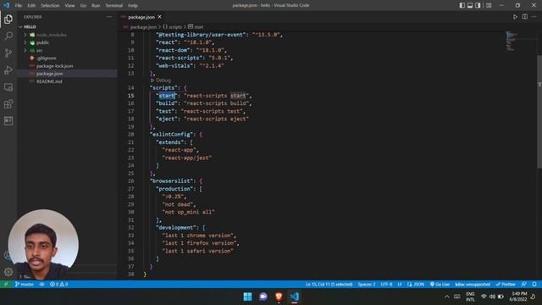Open the Terminal menu

click(114, 5)
